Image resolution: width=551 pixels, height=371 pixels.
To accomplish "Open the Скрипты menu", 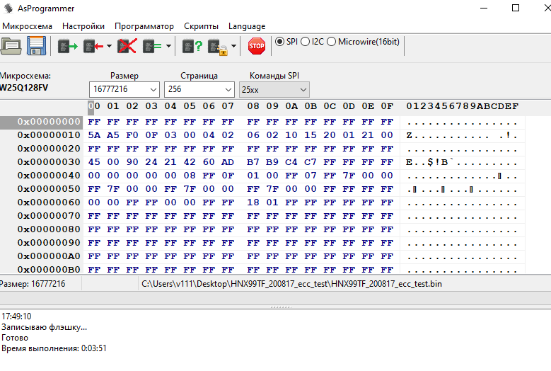I will click(201, 26).
